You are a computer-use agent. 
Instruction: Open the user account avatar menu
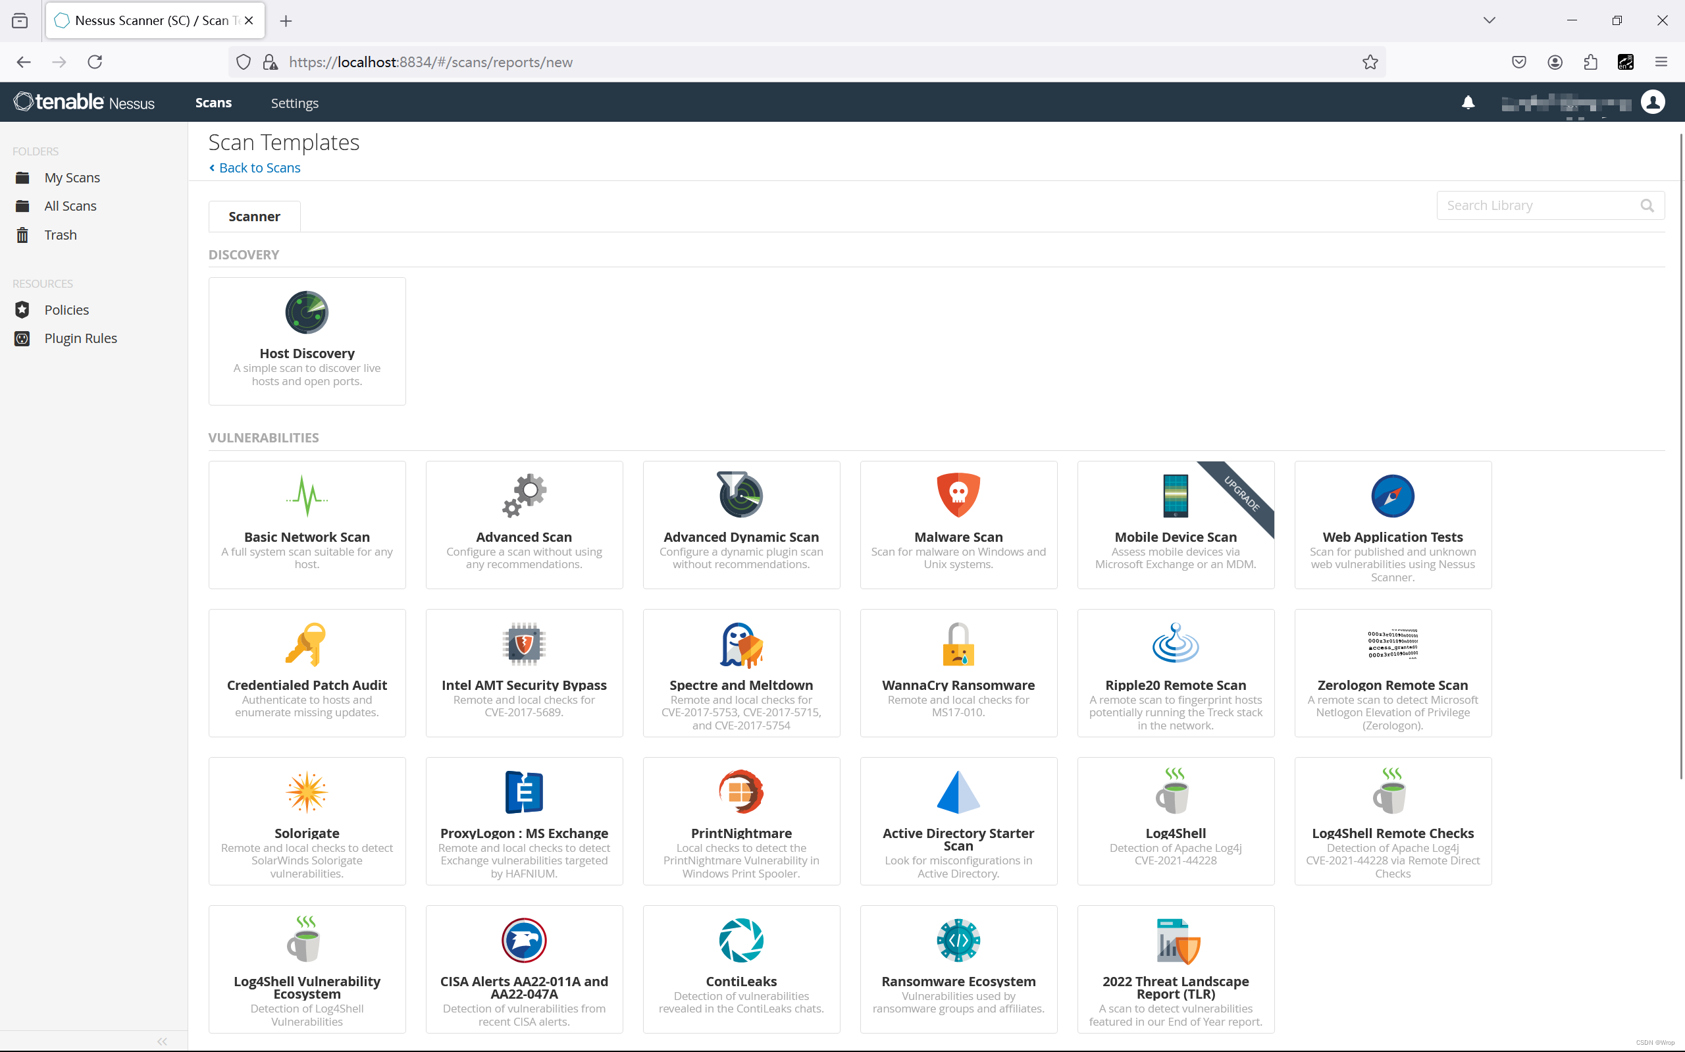pos(1652,102)
